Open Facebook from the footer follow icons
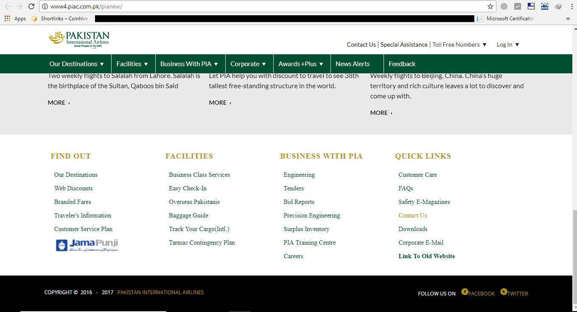Screen dimensions: 577x312 coord(478,293)
